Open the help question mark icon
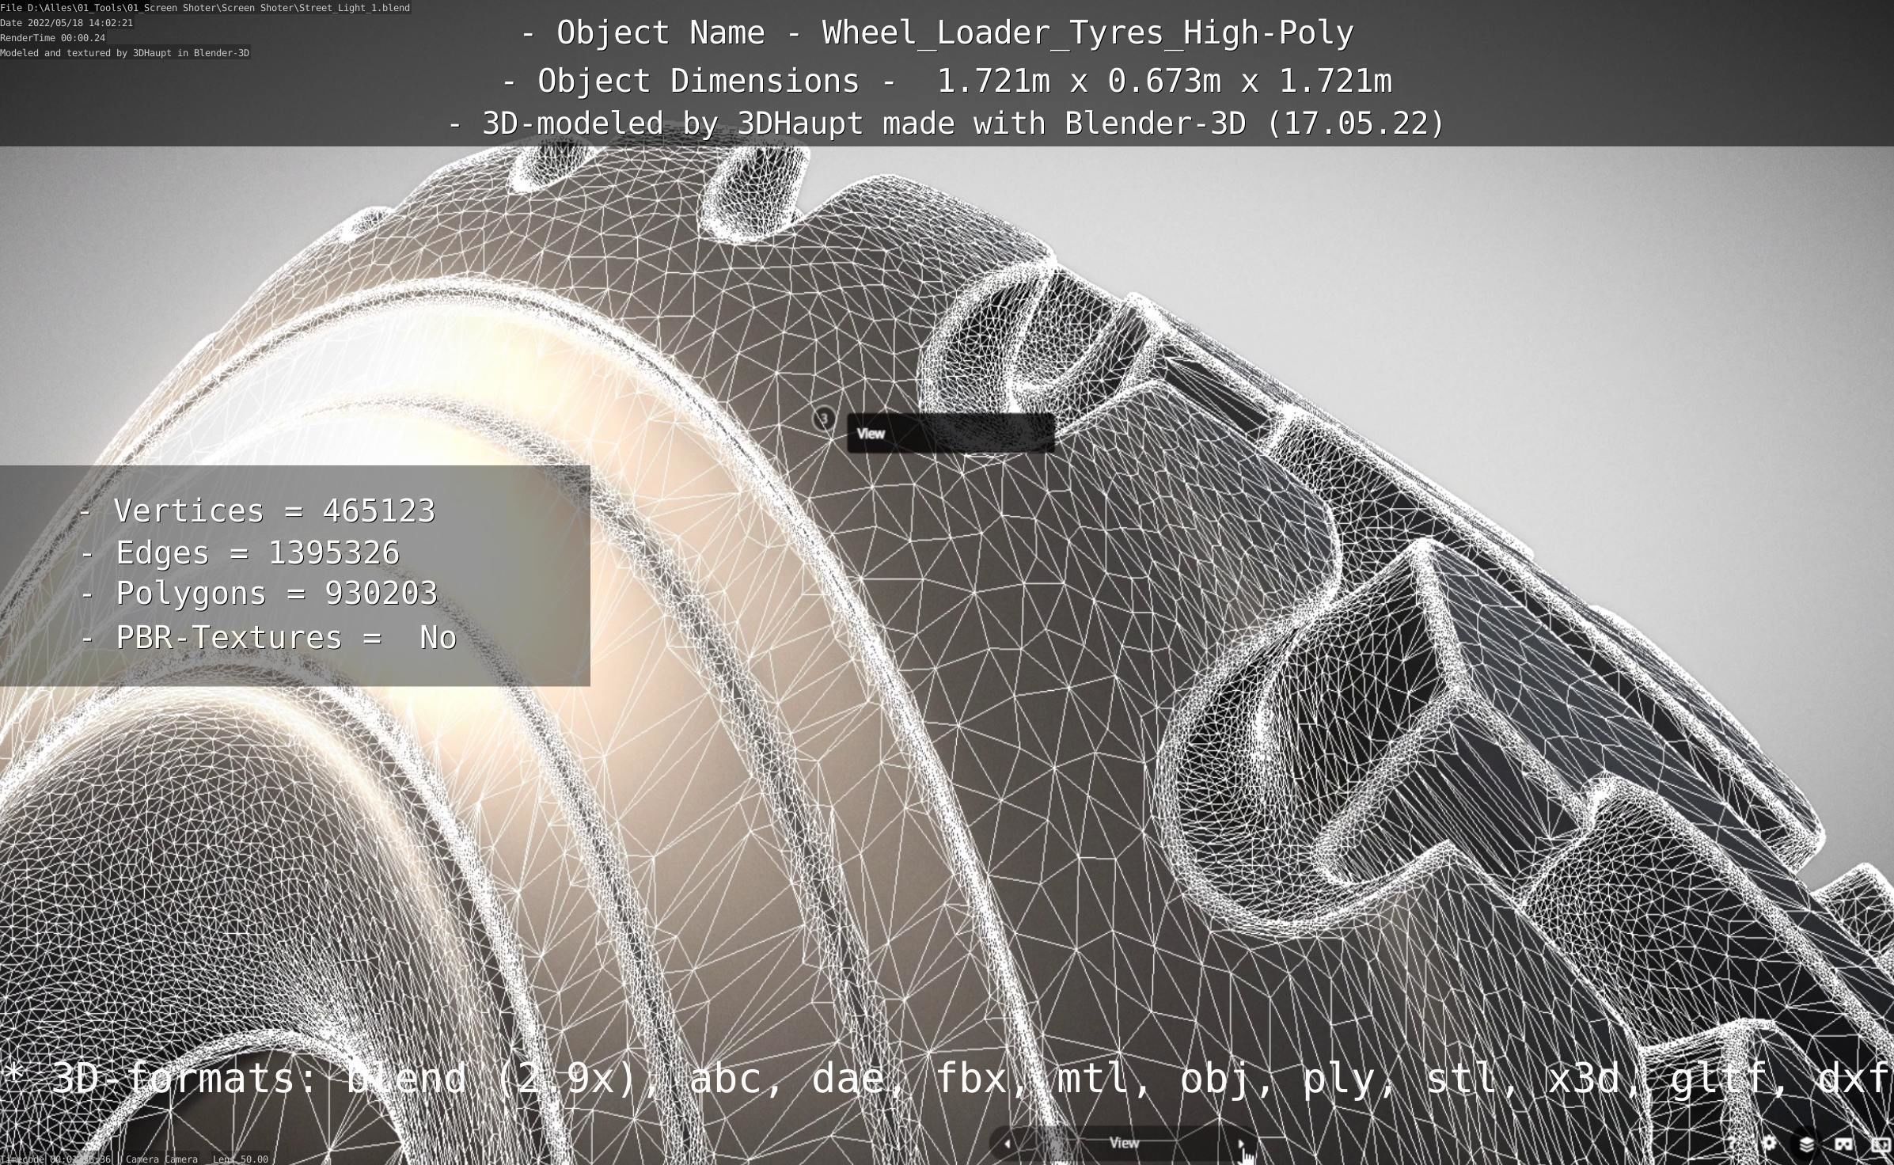1894x1165 pixels. 1731,1144
